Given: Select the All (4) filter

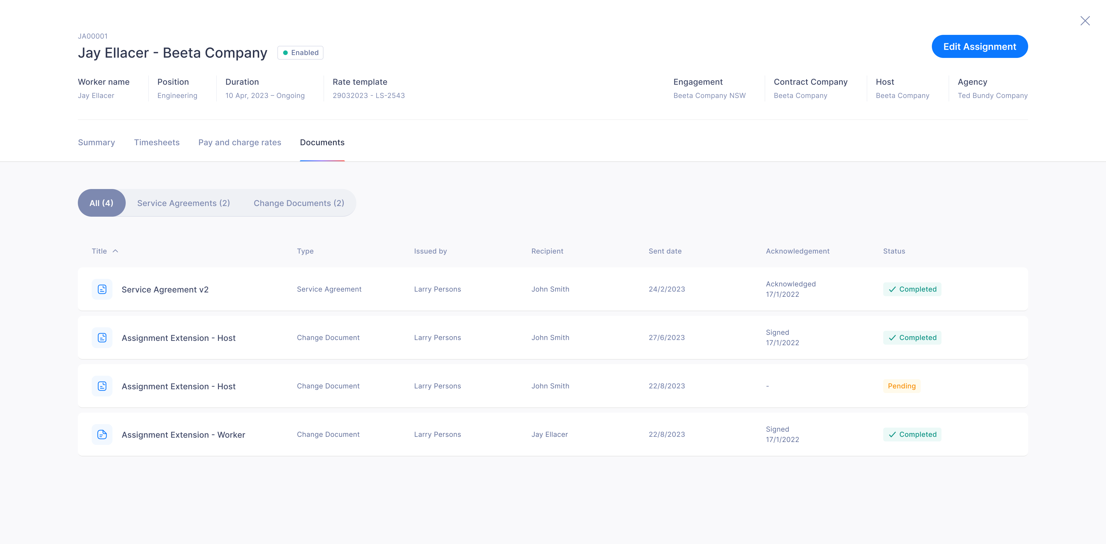Looking at the screenshot, I should point(101,203).
